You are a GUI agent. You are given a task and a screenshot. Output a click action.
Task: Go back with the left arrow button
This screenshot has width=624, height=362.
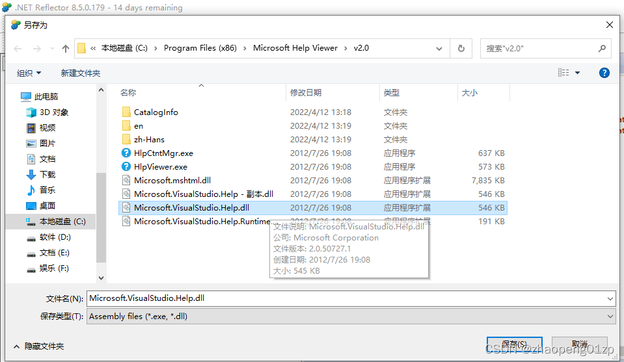click(18, 49)
